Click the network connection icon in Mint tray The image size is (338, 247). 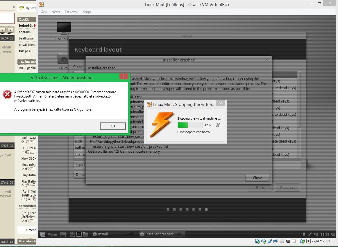coord(310,234)
